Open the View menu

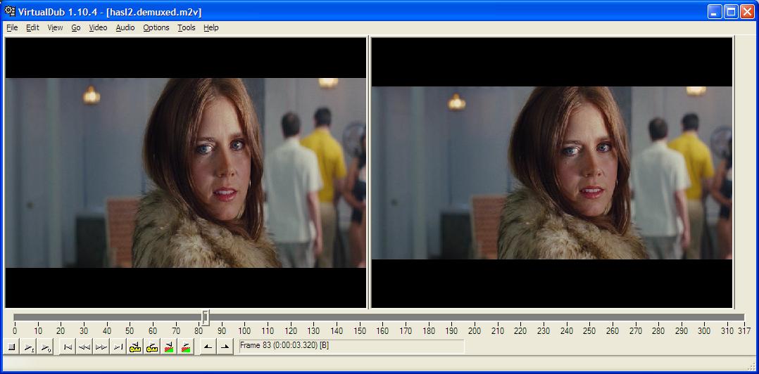[x=55, y=27]
